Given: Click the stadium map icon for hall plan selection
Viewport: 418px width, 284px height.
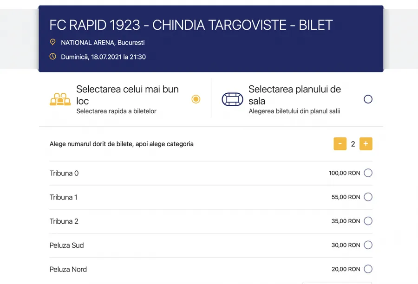Looking at the screenshot, I should pyautogui.click(x=233, y=99).
